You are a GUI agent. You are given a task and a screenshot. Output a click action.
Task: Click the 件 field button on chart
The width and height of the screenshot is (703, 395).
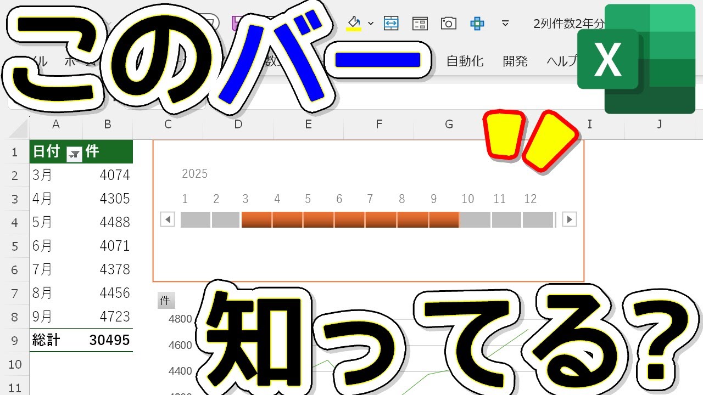click(166, 300)
